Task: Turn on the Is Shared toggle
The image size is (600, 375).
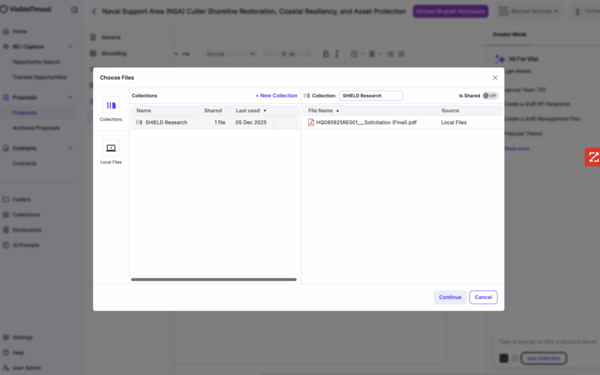Action: (x=490, y=96)
